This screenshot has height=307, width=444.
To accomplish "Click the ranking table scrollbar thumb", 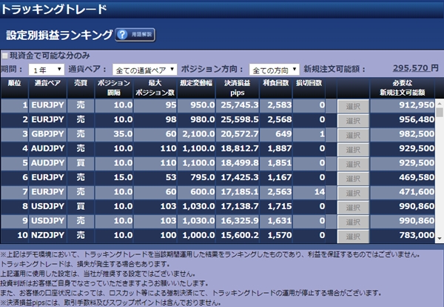I will point(440,112).
